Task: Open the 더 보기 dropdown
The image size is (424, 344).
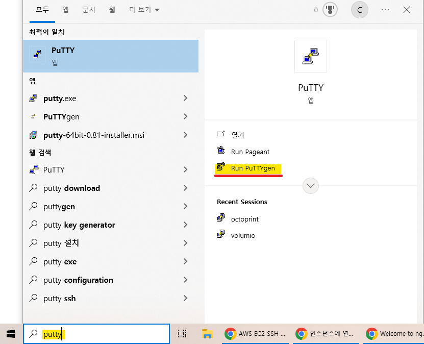Action: [x=144, y=10]
